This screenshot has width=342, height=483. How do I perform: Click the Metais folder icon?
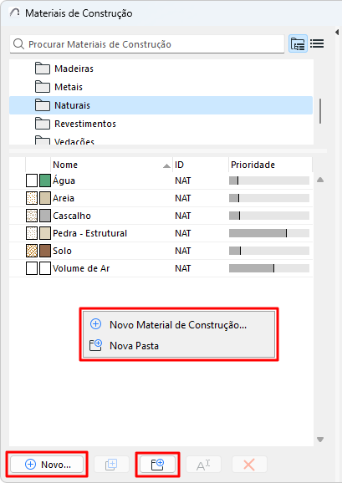(43, 87)
